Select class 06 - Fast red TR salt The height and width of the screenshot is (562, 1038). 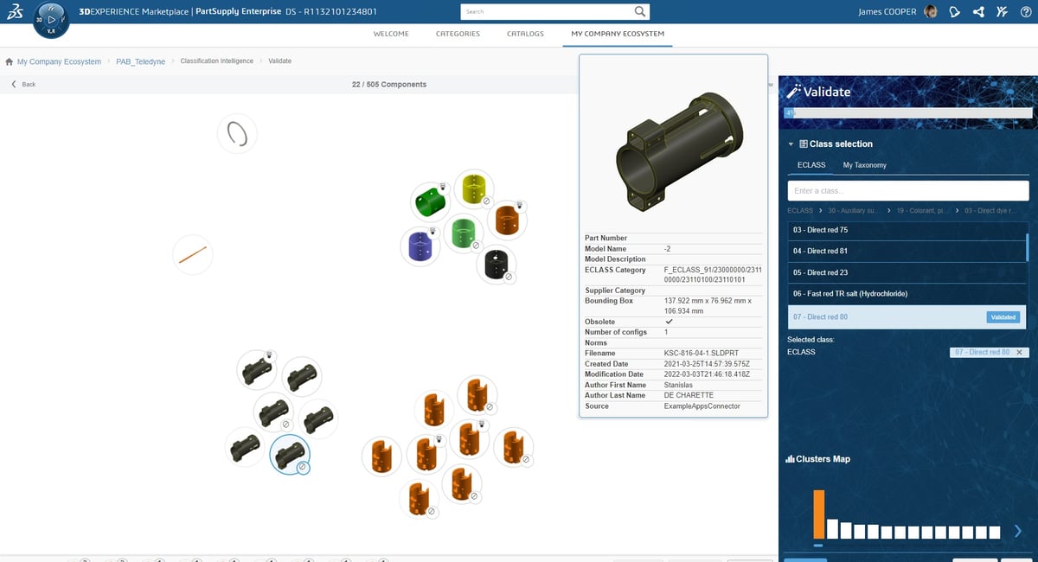pos(905,294)
